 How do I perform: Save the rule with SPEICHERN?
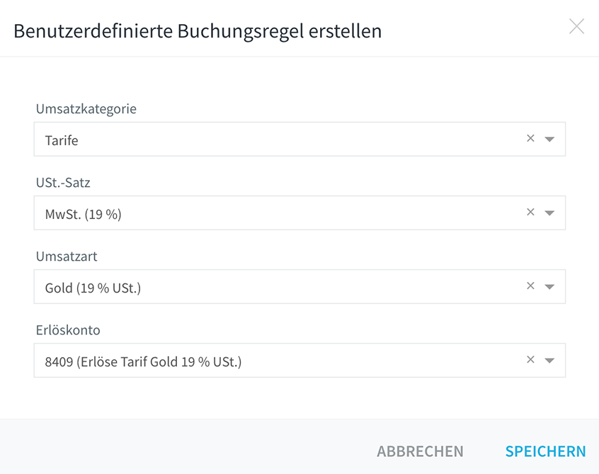tap(545, 451)
